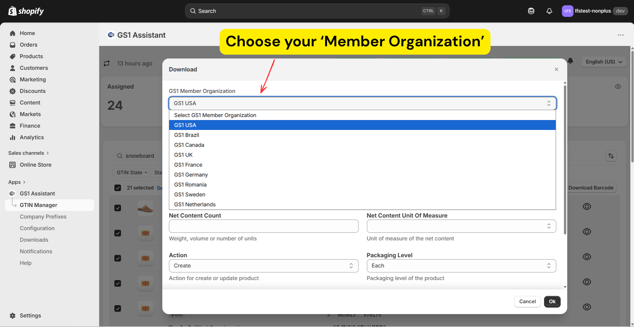
Task: Go to Products page
Action: point(31,56)
